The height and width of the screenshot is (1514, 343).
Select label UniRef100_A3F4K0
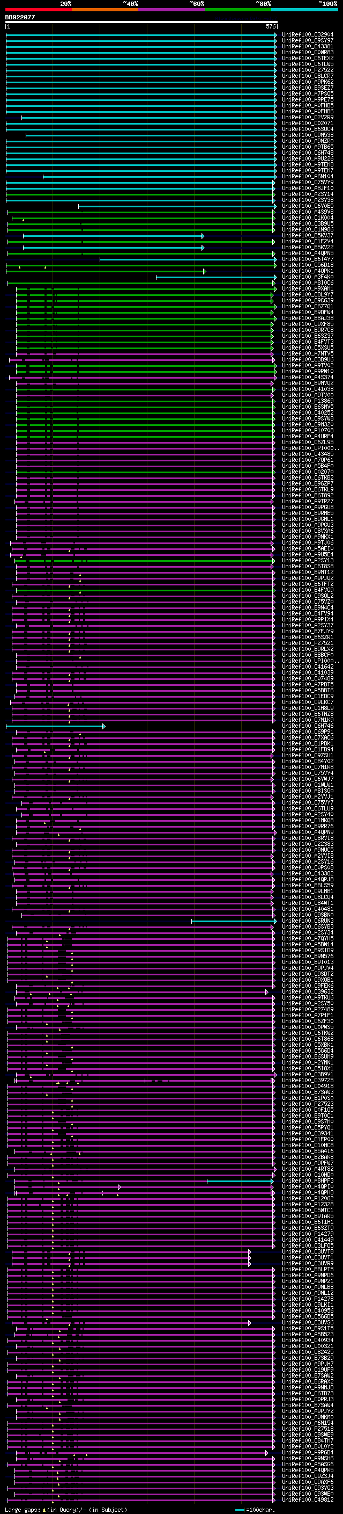308,277
